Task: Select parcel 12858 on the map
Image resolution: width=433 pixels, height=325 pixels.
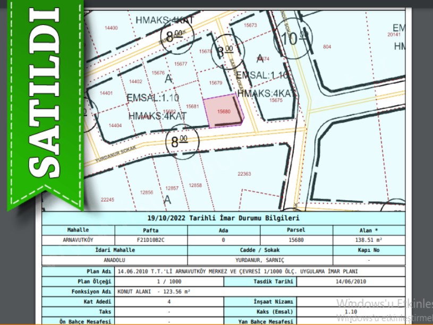Action: (196, 185)
